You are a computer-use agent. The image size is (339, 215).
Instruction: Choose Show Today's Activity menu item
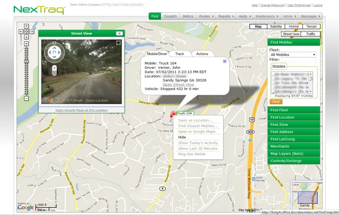click(198, 143)
